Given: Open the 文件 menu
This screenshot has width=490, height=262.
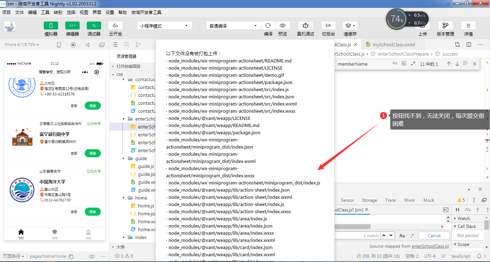Looking at the screenshot, I should [x=19, y=12].
